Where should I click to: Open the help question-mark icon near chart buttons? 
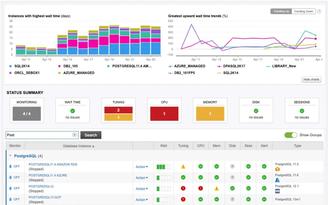tap(319, 11)
